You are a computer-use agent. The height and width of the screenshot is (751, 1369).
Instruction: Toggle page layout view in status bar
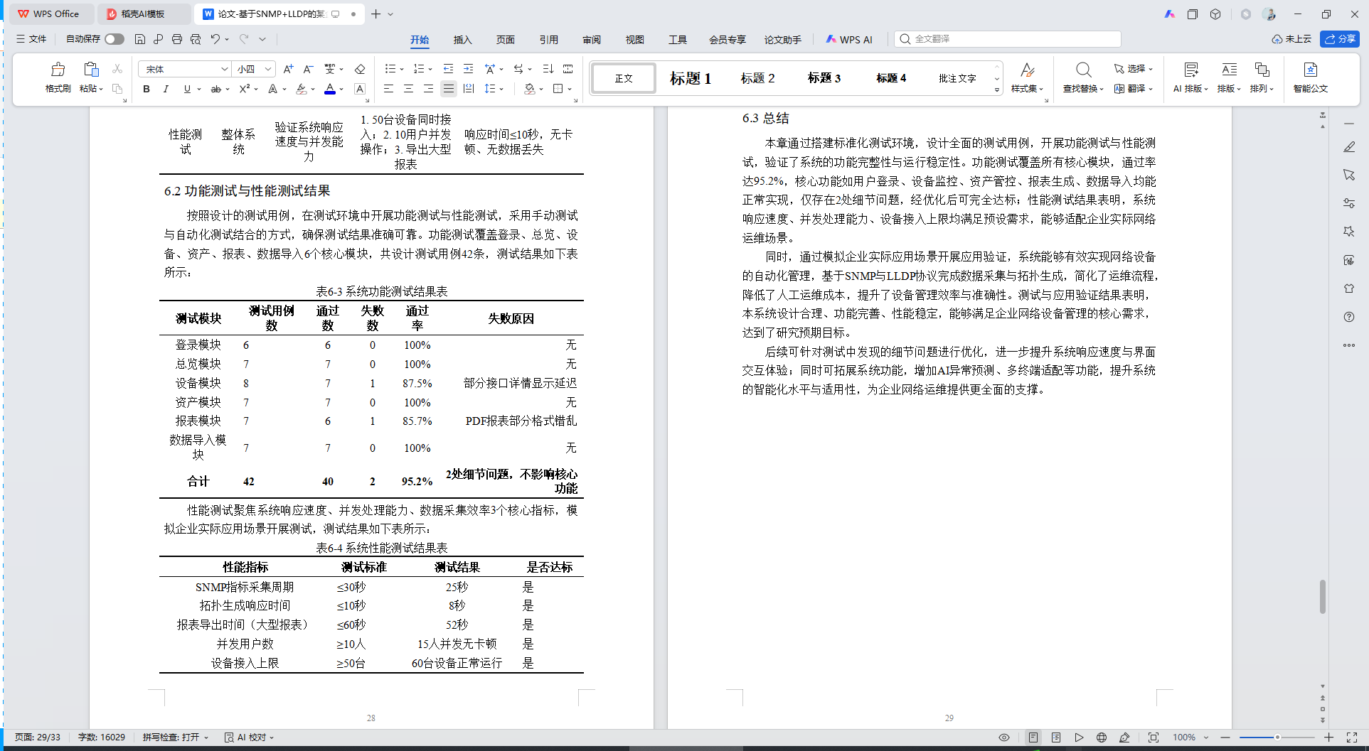pyautogui.click(x=1033, y=738)
